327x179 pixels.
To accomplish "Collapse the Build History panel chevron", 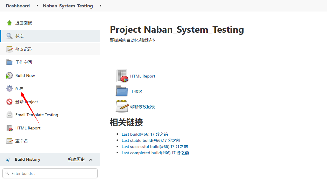I will [x=91, y=160].
